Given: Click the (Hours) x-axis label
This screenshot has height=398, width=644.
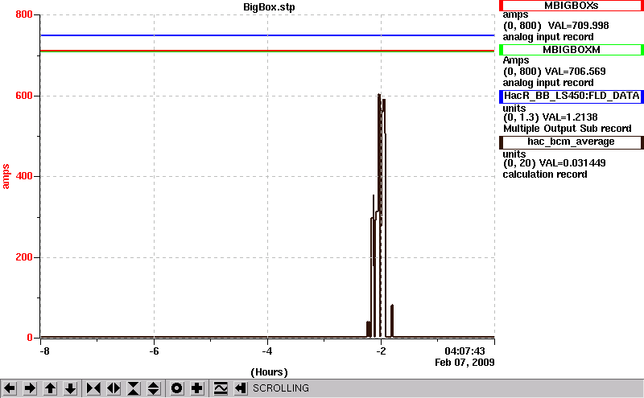Looking at the screenshot, I should (x=269, y=372).
